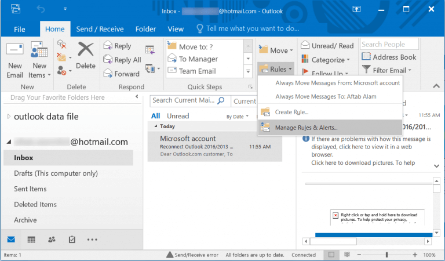Image resolution: width=445 pixels, height=261 pixels.
Task: Click the info icon in reading pane
Action: pos(306,139)
